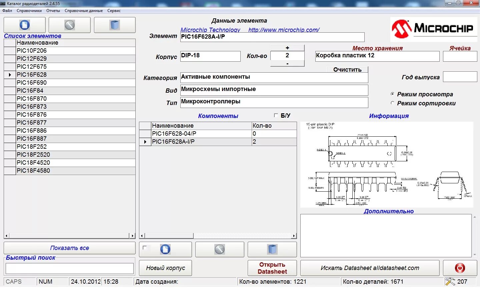Click the new element document icon above Список элементов
The height and width of the screenshot is (288, 480).
[25, 25]
